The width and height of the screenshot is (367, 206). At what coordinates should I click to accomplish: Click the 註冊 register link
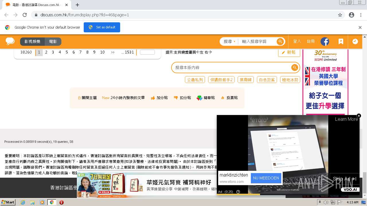click(311, 41)
